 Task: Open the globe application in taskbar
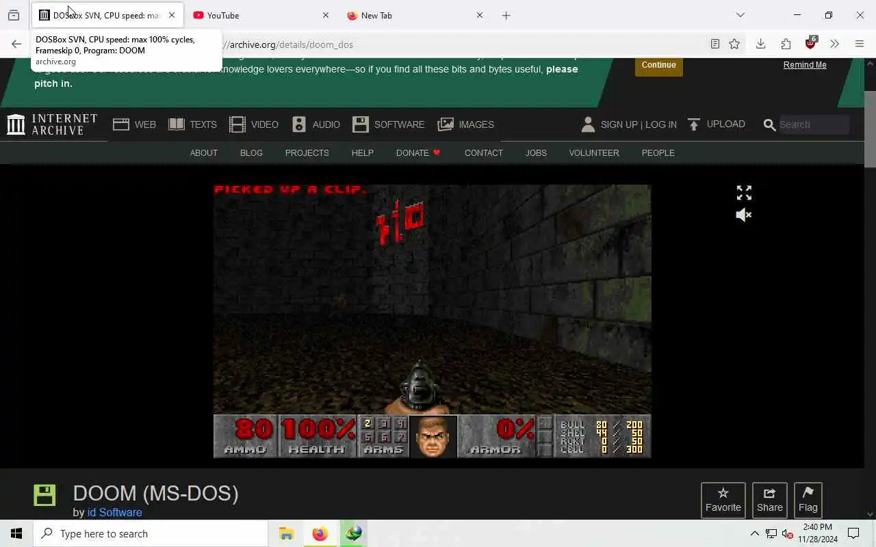(x=354, y=533)
